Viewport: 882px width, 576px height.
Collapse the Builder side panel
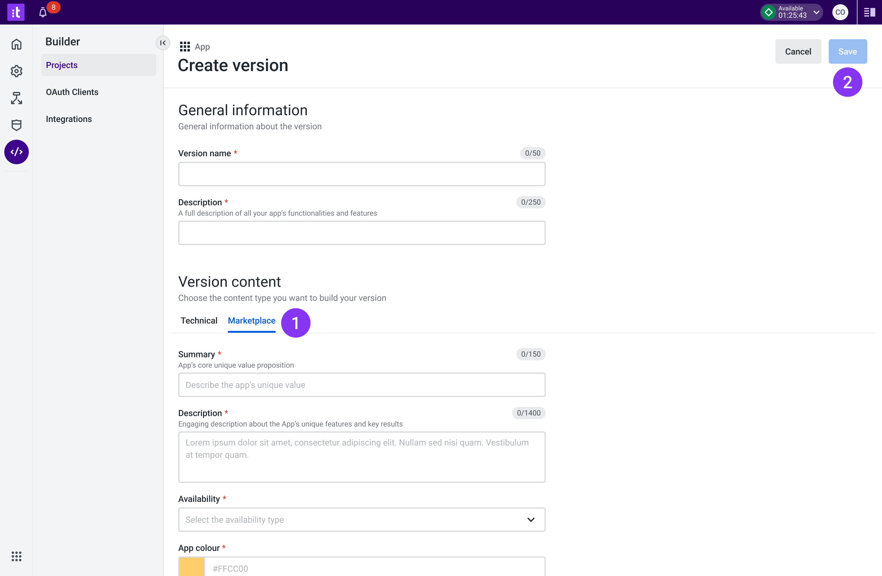(163, 43)
